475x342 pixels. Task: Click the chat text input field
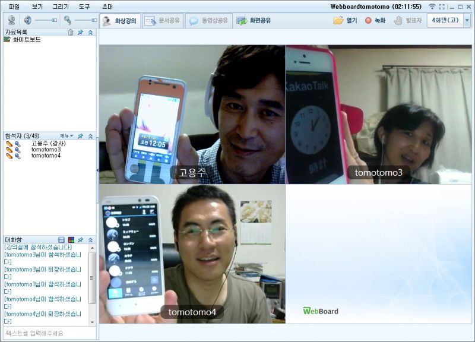(x=49, y=333)
